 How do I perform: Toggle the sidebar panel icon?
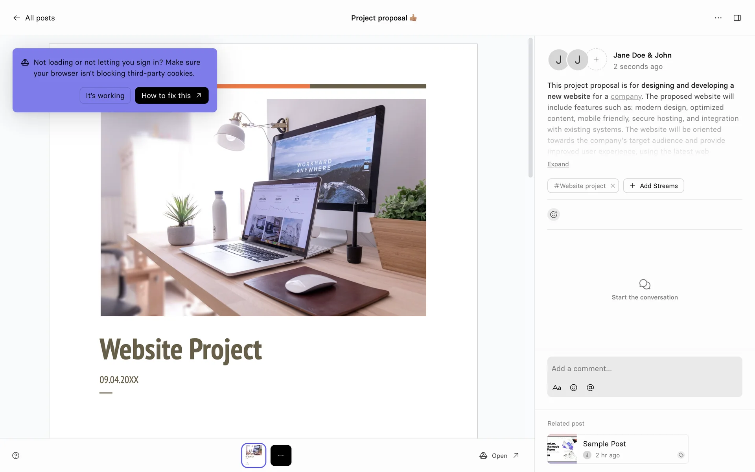(737, 18)
